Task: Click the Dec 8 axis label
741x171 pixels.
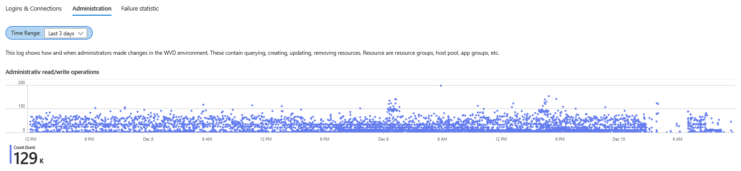Action: pos(148,139)
